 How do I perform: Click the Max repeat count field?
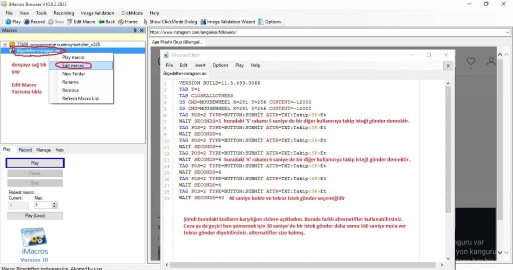coord(43,205)
